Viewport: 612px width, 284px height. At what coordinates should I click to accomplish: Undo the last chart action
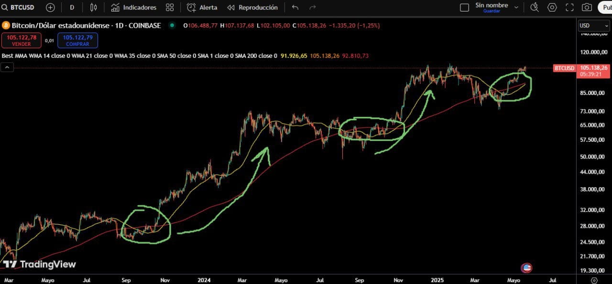click(x=295, y=8)
